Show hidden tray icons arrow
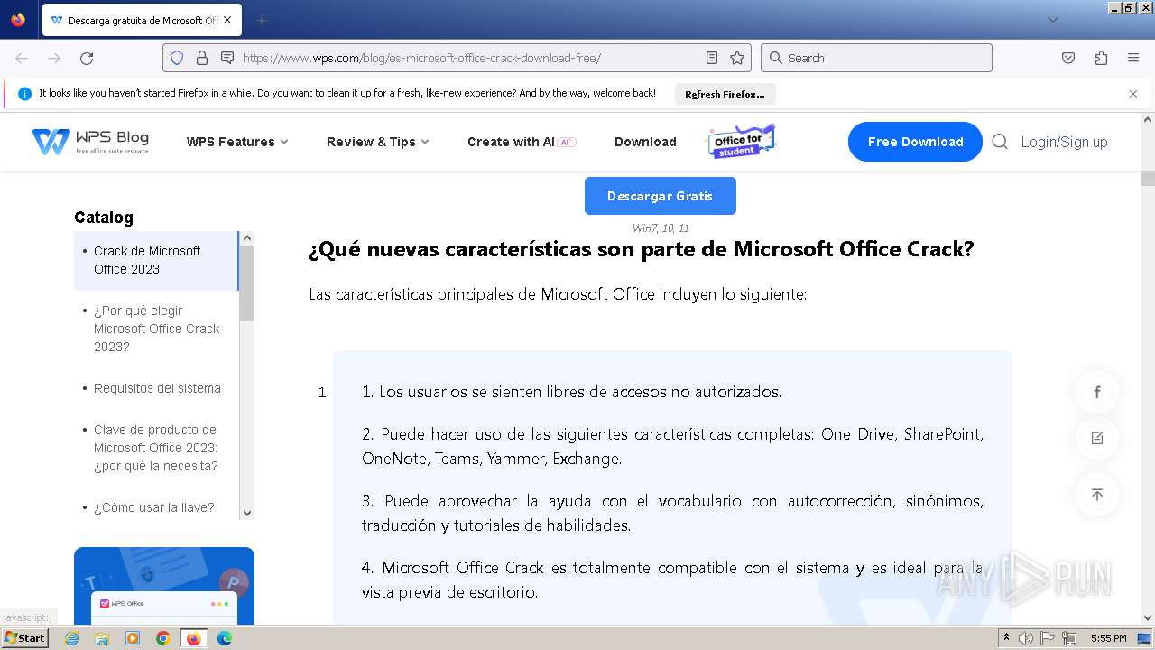Viewport: 1155px width, 650px height. [1007, 638]
